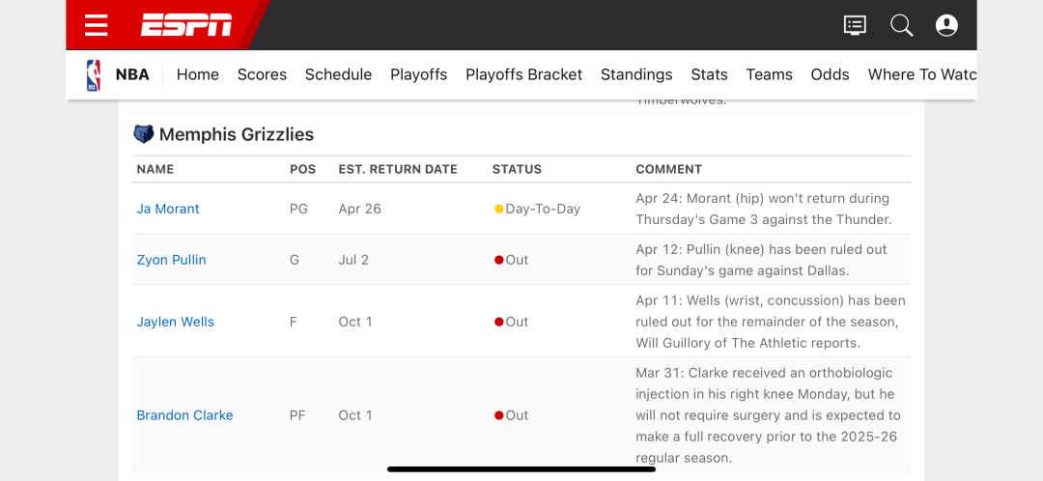1043x481 pixels.
Task: Open the hamburger menu icon
Action: tap(97, 25)
